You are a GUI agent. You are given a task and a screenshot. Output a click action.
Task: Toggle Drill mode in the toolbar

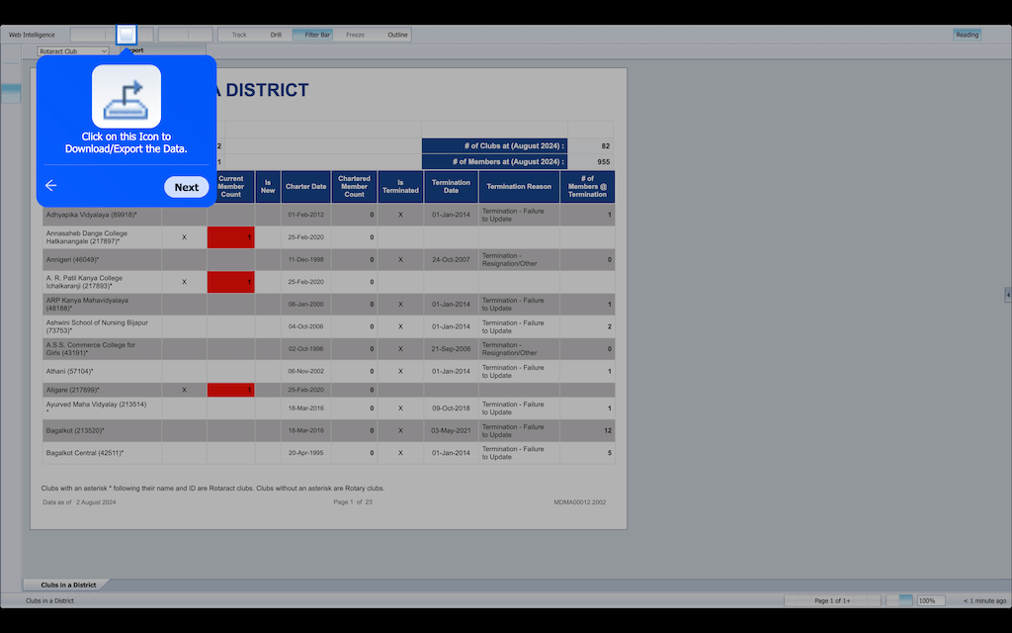pos(276,35)
